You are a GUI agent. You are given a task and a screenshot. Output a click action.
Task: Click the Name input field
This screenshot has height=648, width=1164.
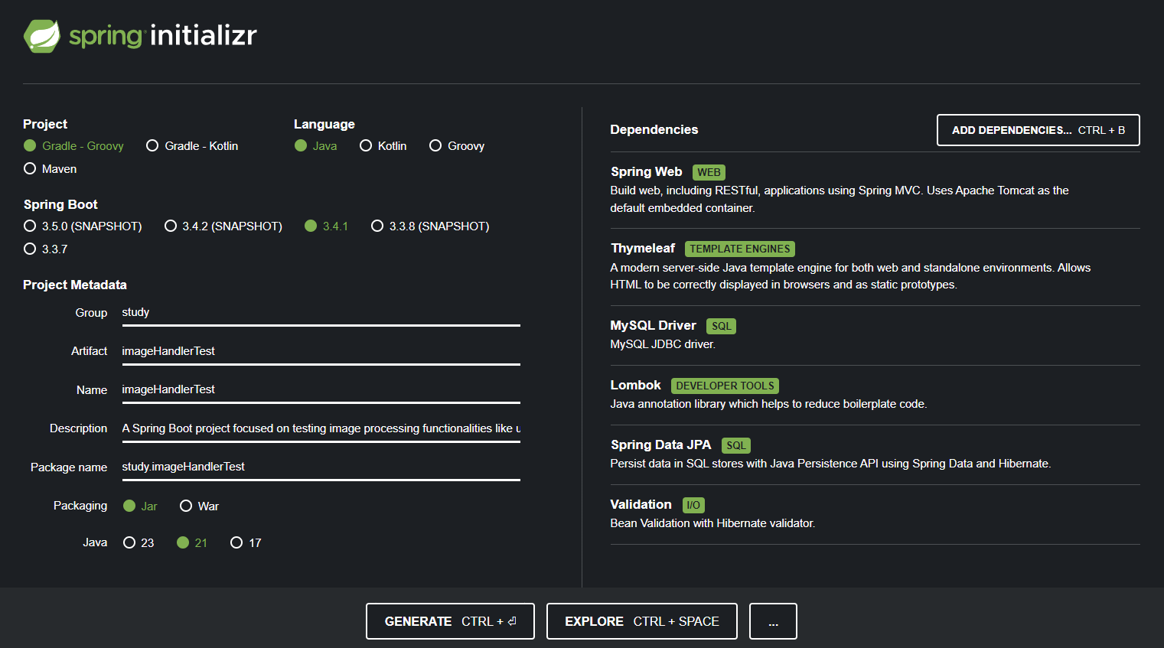[x=321, y=389]
